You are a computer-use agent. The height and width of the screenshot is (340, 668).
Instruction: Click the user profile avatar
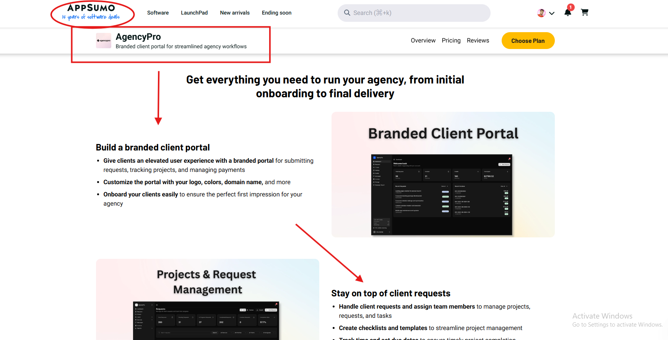click(x=541, y=13)
